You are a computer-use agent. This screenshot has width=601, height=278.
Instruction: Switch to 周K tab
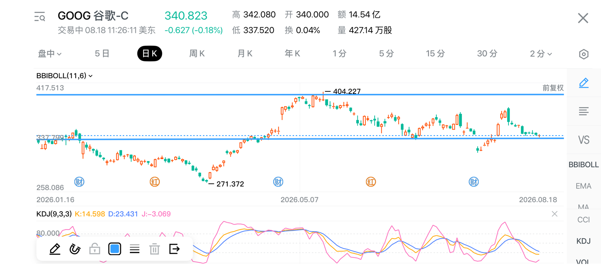[197, 54]
